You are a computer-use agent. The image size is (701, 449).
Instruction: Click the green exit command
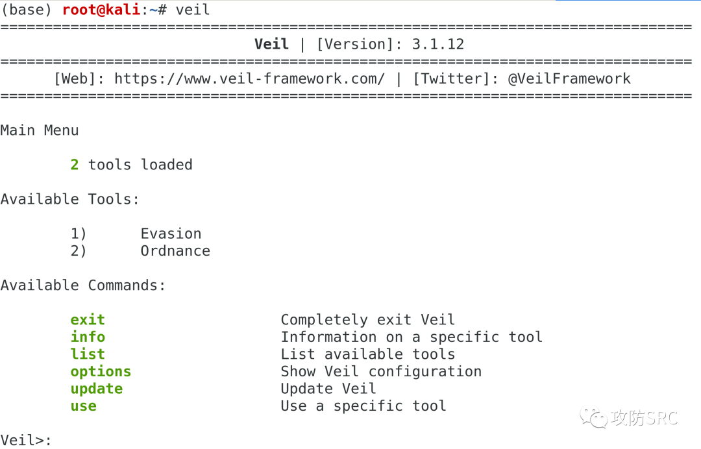pyautogui.click(x=88, y=320)
